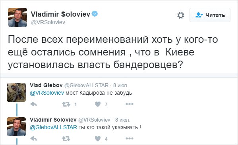Open more options on Vlad Glebov's reply

130,104
